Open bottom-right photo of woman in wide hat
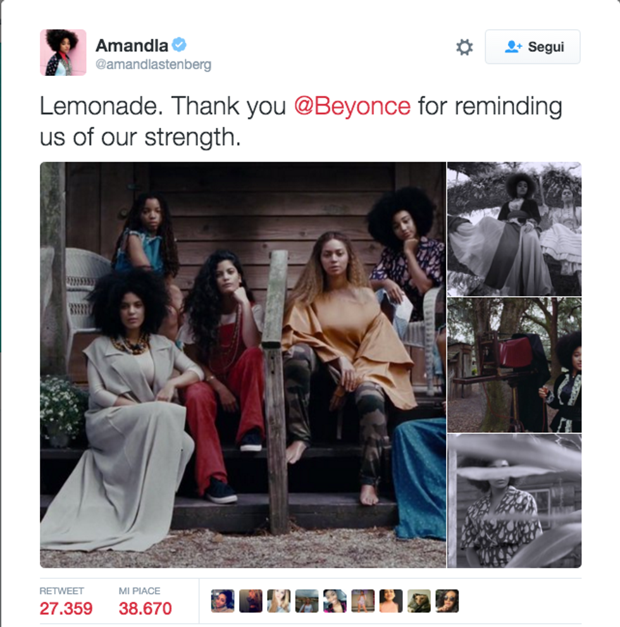This screenshot has height=627, width=620. (514, 500)
